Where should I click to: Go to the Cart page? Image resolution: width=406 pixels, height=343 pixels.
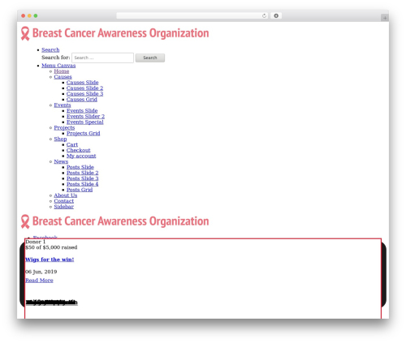[x=72, y=144]
